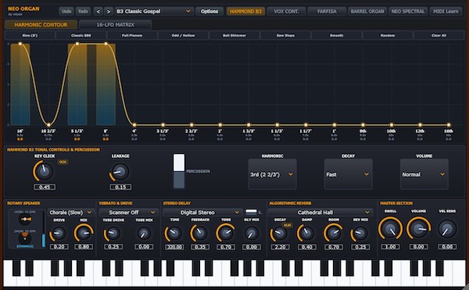This screenshot has width=469, height=290.
Task: Apply the Classic 888 contour preset
Action: pyautogui.click(x=81, y=35)
